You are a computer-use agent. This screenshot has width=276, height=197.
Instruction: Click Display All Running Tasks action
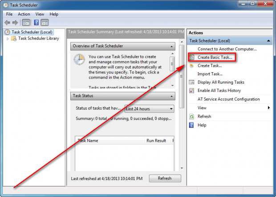coord(221,82)
